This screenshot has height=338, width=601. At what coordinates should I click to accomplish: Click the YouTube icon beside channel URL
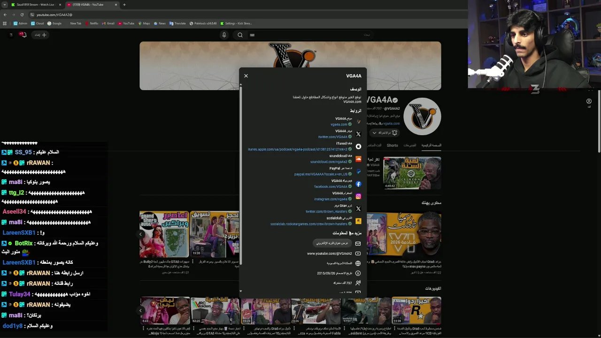358,253
